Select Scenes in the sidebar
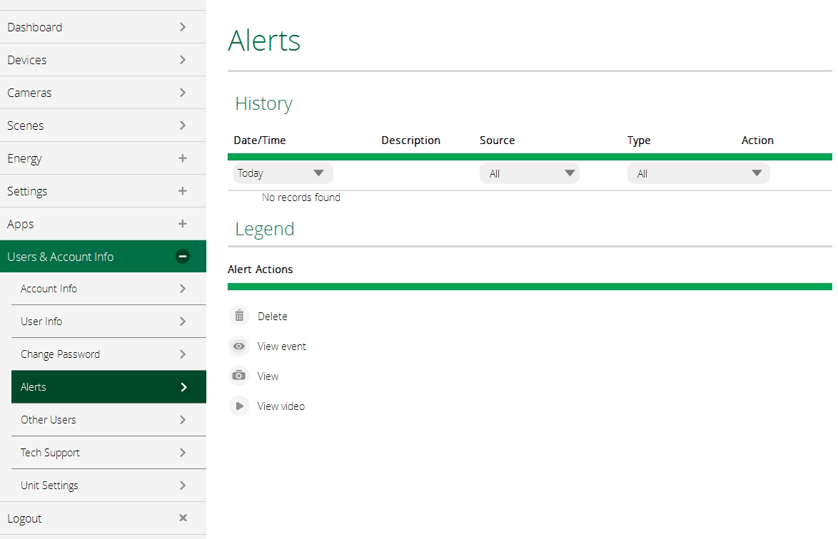The height and width of the screenshot is (539, 838). pos(26,125)
